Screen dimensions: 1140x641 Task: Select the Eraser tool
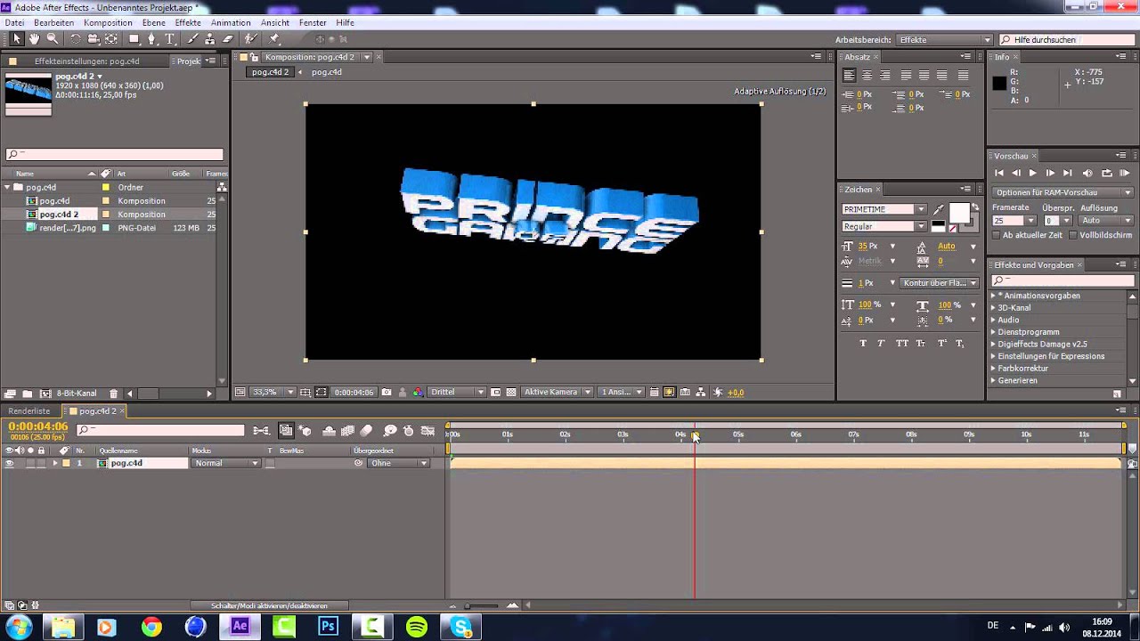coord(228,39)
